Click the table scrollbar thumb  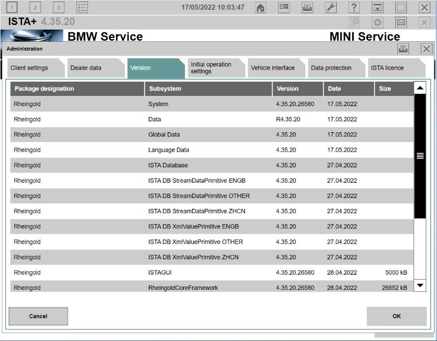pyautogui.click(x=420, y=156)
